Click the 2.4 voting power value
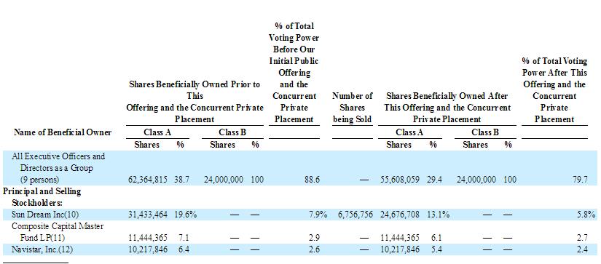The image size is (601, 264). 582,249
